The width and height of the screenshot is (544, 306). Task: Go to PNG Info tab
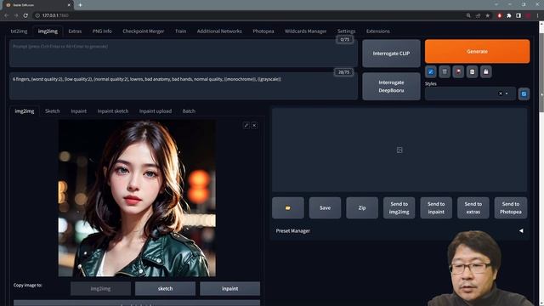[x=102, y=31]
